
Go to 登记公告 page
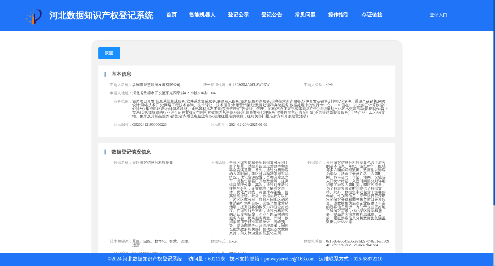click(x=272, y=15)
